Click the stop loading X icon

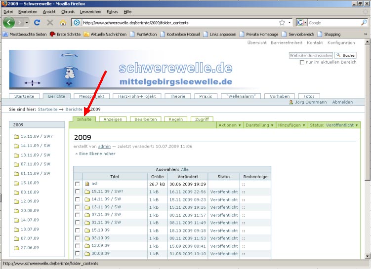50,22
